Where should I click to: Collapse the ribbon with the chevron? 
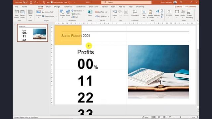point(197,21)
